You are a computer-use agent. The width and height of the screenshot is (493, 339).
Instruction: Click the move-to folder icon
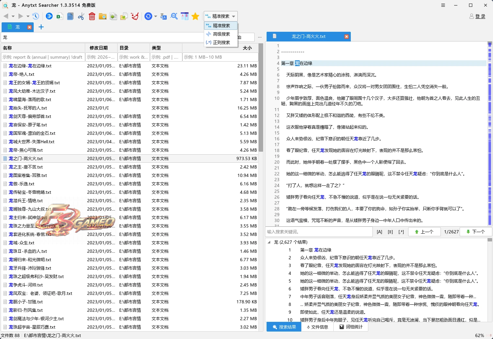click(x=124, y=16)
